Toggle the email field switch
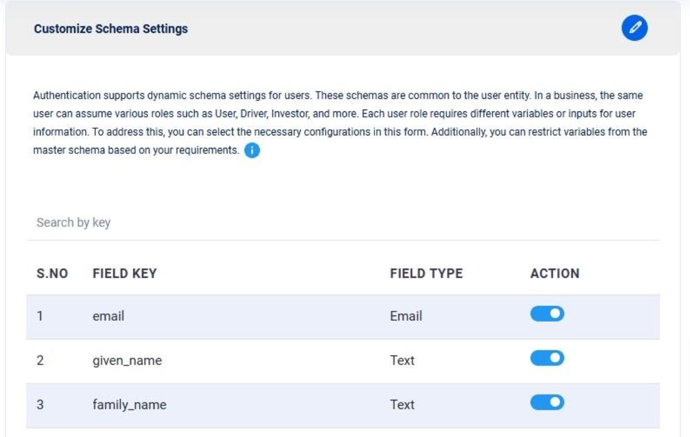Screen dimensions: 690x437 coord(547,314)
